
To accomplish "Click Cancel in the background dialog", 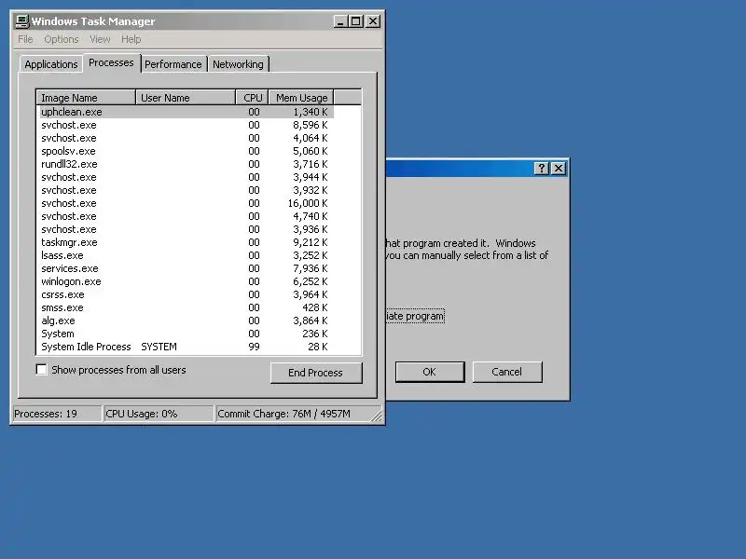I will coord(507,372).
